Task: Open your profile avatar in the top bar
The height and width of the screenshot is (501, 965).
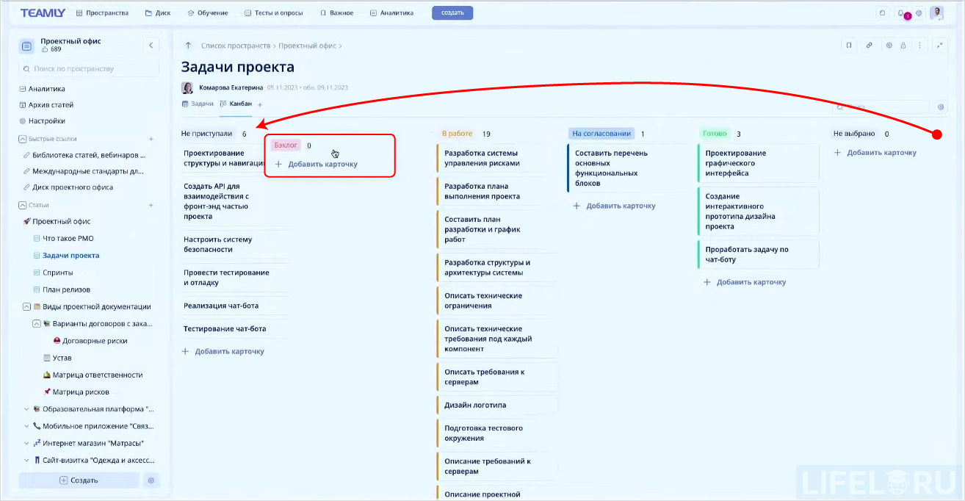Action: 937,13
